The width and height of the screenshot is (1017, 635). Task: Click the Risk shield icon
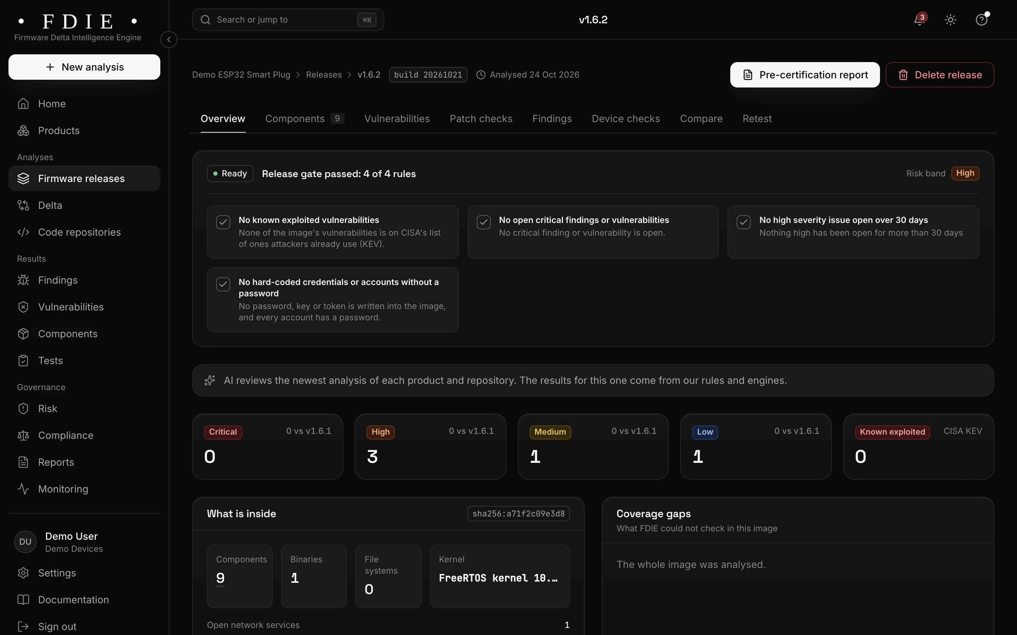24,409
